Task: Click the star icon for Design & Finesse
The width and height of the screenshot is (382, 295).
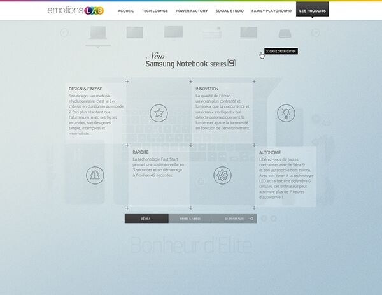Action: click(159, 113)
